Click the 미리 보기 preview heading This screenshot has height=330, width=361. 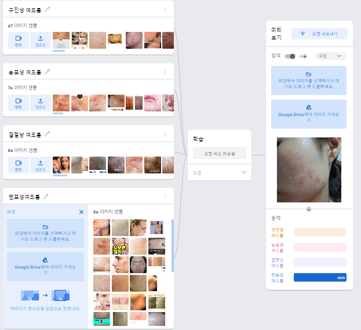pyautogui.click(x=276, y=34)
